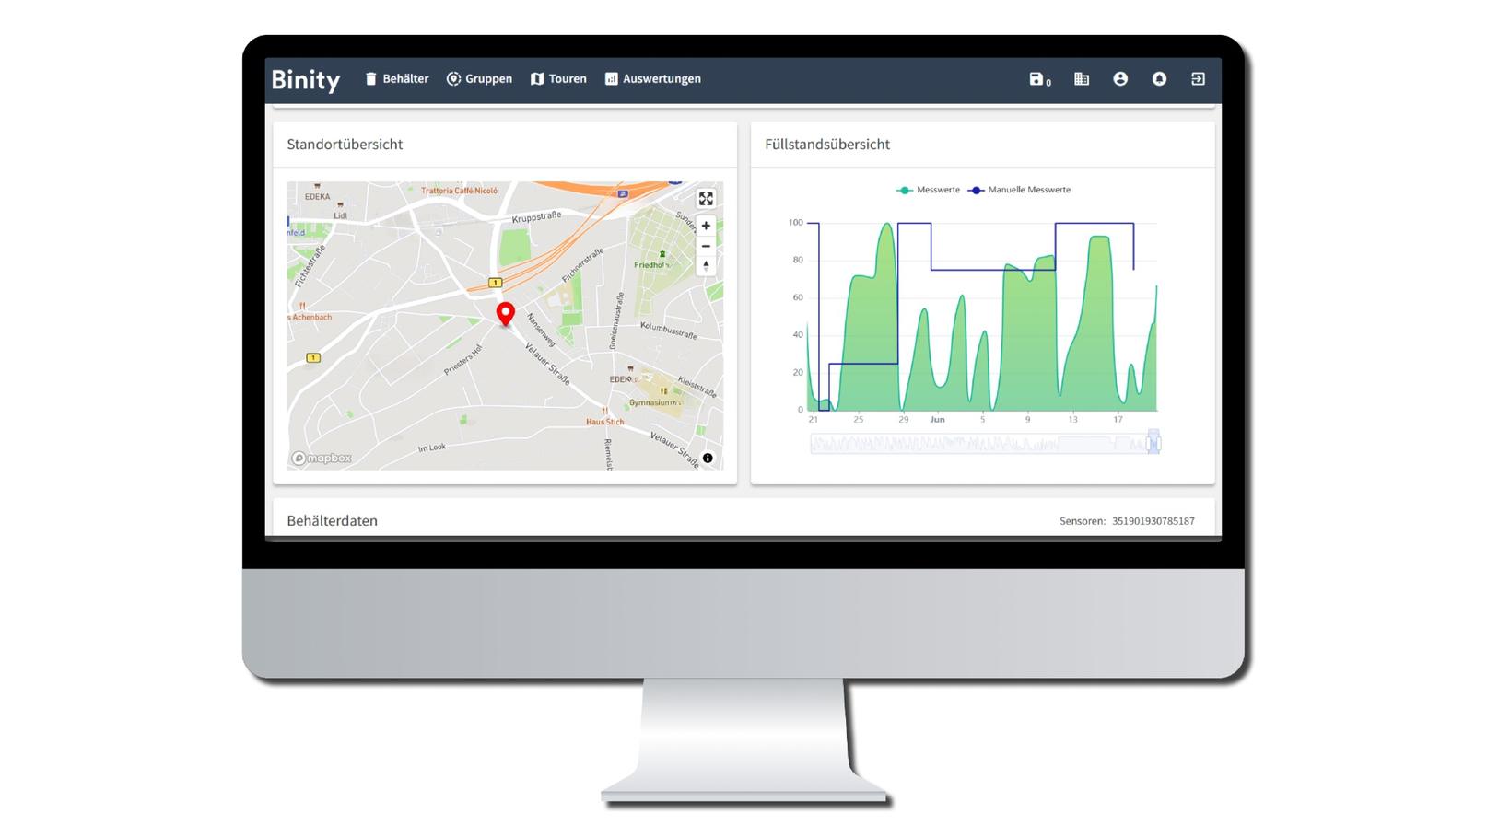Click the Binity logo

pyautogui.click(x=306, y=80)
